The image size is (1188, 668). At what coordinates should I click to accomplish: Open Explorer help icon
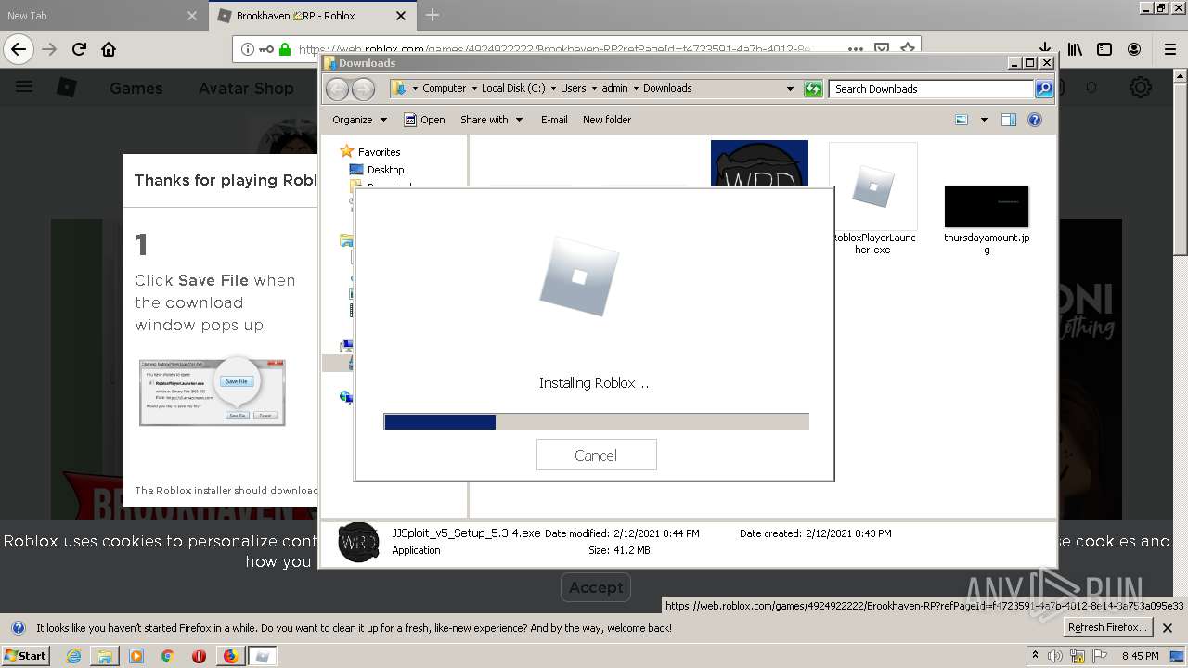coord(1035,120)
